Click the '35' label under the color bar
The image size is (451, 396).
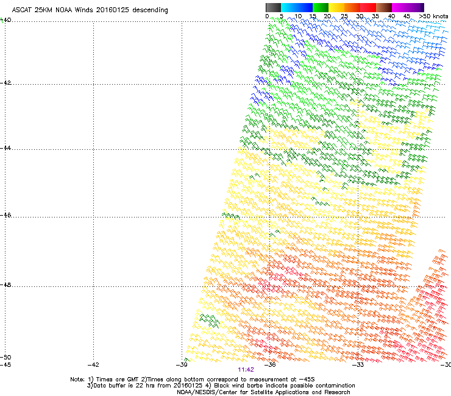tap(375, 16)
